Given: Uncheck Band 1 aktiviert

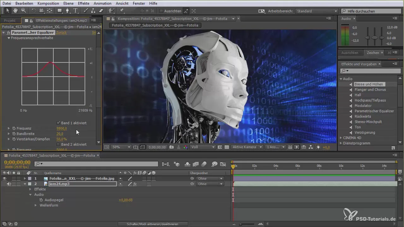Looking at the screenshot, I should 58,123.
